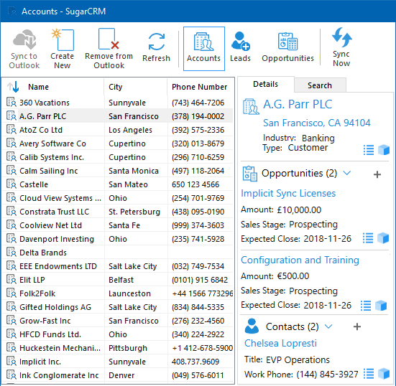The height and width of the screenshot is (386, 396).
Task: Click the Opportunities section clipboard icon
Action: tap(250, 174)
